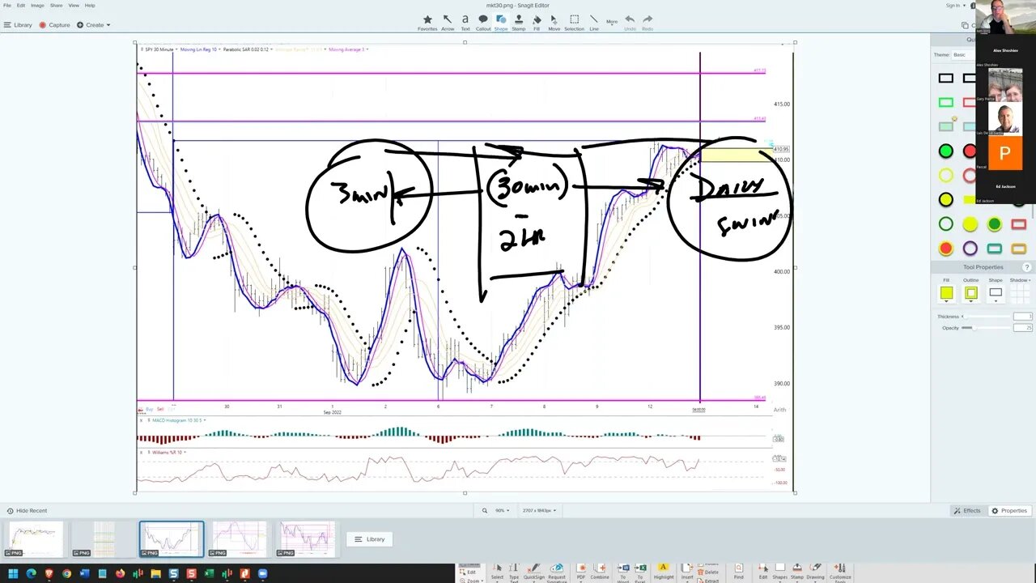Image resolution: width=1036 pixels, height=583 pixels.
Task: Select the Line tool
Action: (x=594, y=23)
